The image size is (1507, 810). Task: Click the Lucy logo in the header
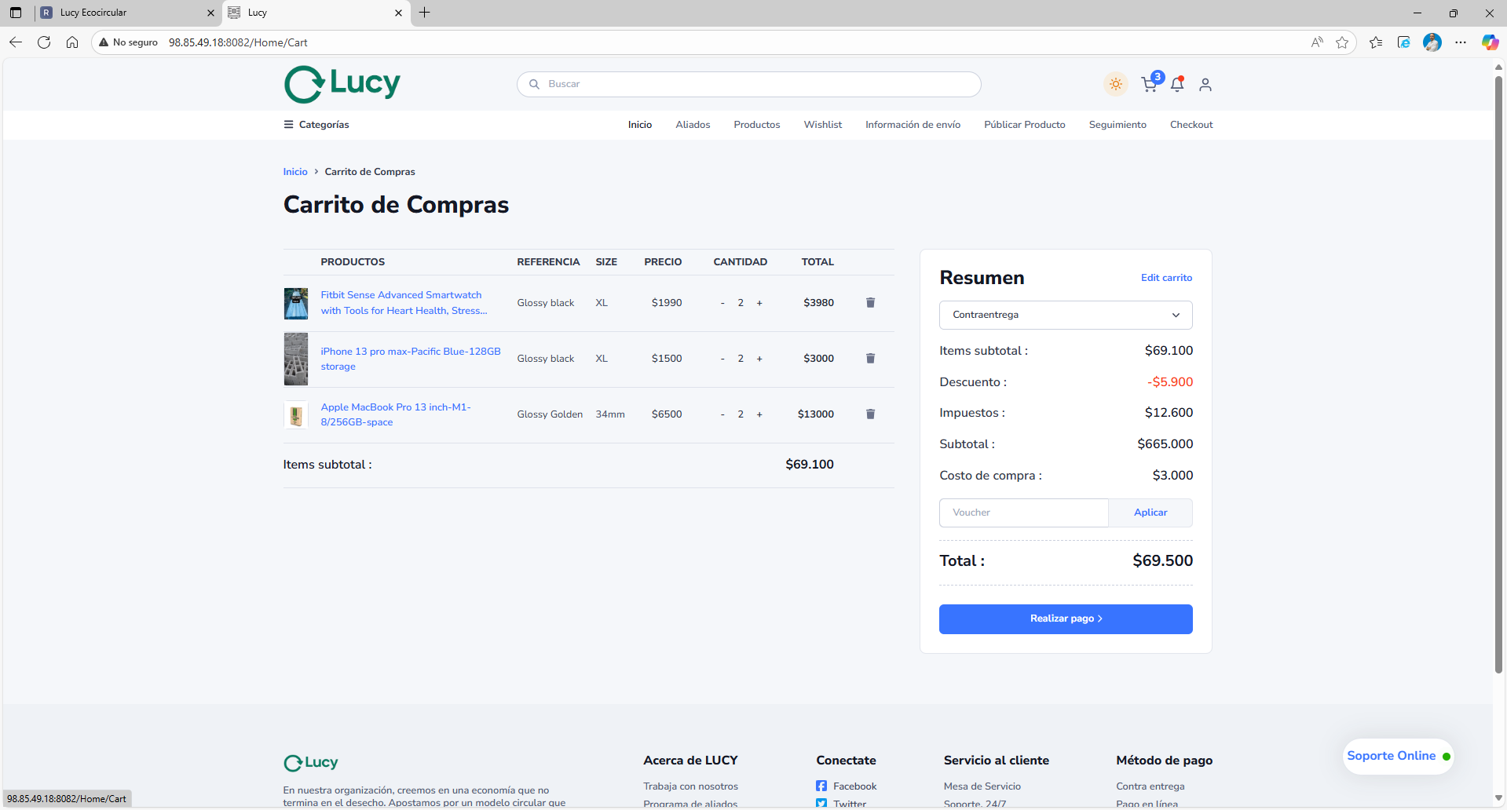tap(342, 84)
